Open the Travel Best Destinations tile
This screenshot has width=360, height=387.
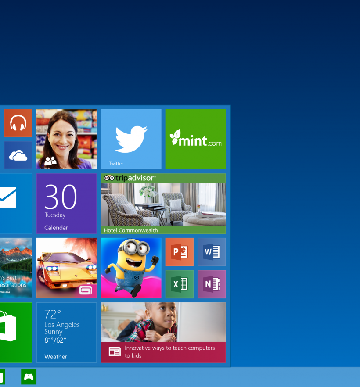pyautogui.click(x=15, y=268)
